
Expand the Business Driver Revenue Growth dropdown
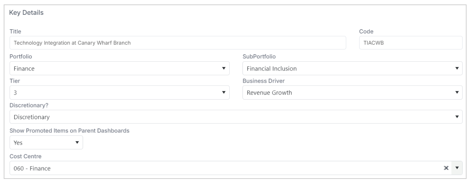click(x=353, y=93)
